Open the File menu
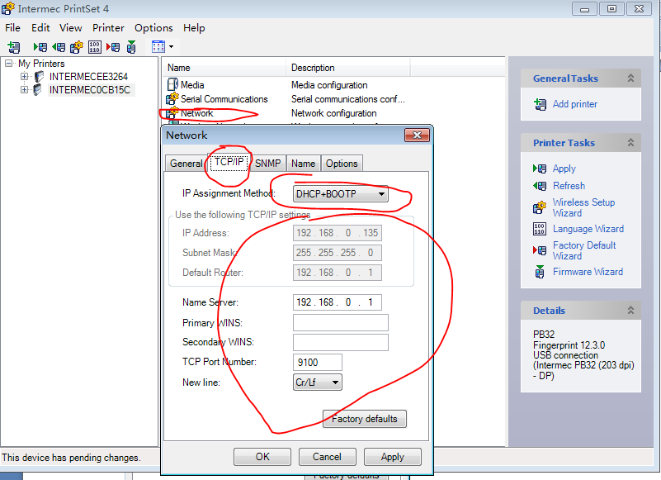This screenshot has height=480, width=661. 12,28
